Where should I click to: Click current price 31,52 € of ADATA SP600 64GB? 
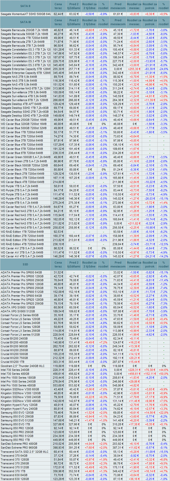[x=58, y=272]
